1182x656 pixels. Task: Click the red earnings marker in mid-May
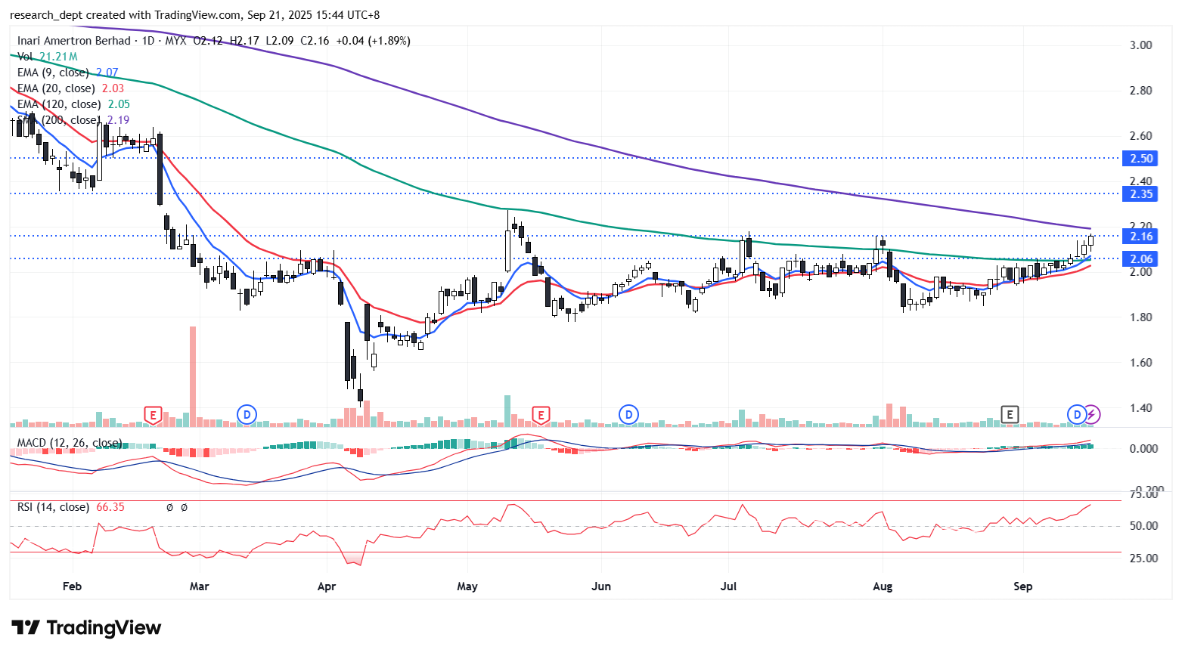tap(540, 415)
